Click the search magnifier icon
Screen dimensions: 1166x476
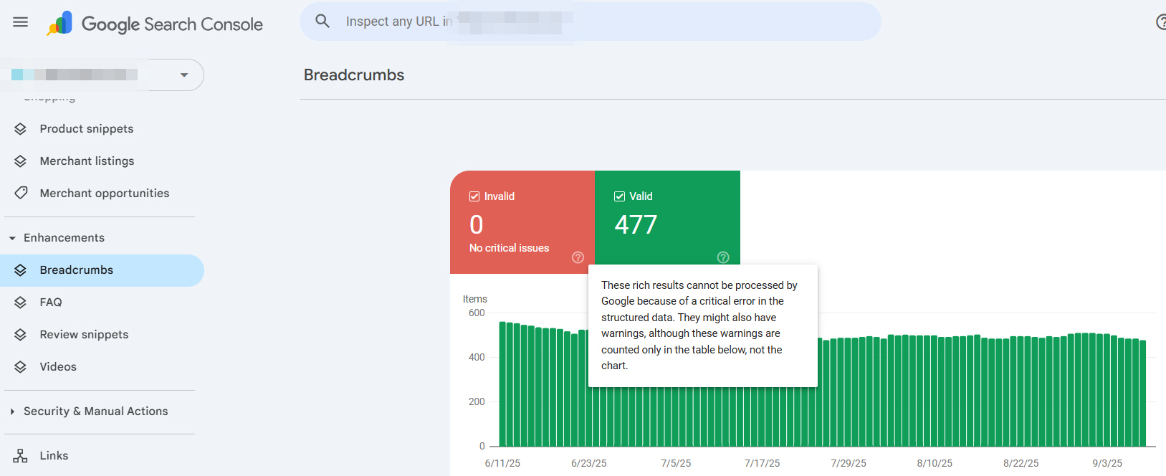pyautogui.click(x=322, y=22)
